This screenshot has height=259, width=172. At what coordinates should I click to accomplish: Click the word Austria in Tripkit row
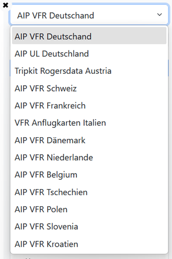point(98,71)
